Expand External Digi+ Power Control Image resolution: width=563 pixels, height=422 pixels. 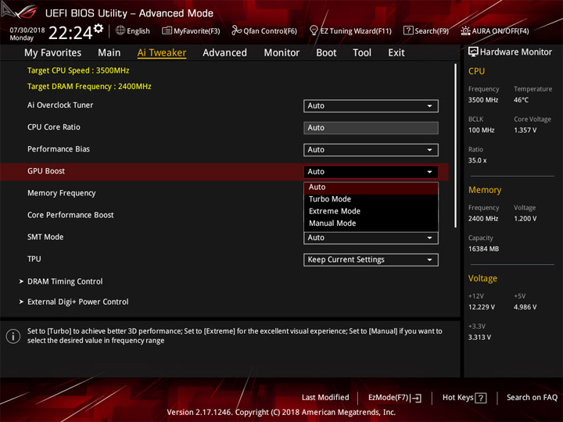[x=77, y=302]
